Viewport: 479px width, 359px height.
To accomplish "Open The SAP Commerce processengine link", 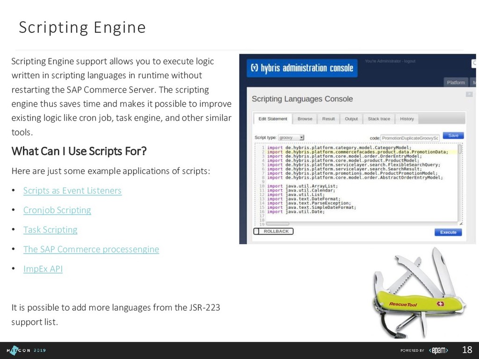I will (x=91, y=249).
